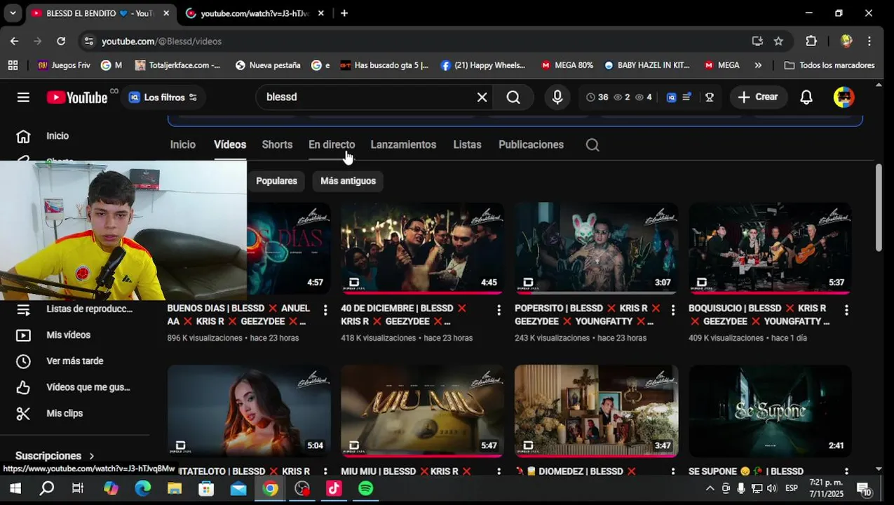Open options for 40 DE DICIEMBRE video
Screen dimensions: 894x505
[499, 309]
